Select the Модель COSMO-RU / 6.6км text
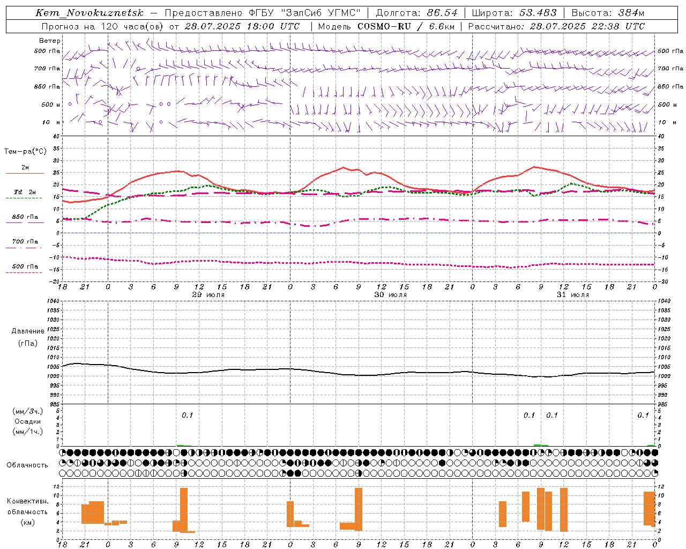This screenshot has height=549, width=686. click(x=386, y=26)
